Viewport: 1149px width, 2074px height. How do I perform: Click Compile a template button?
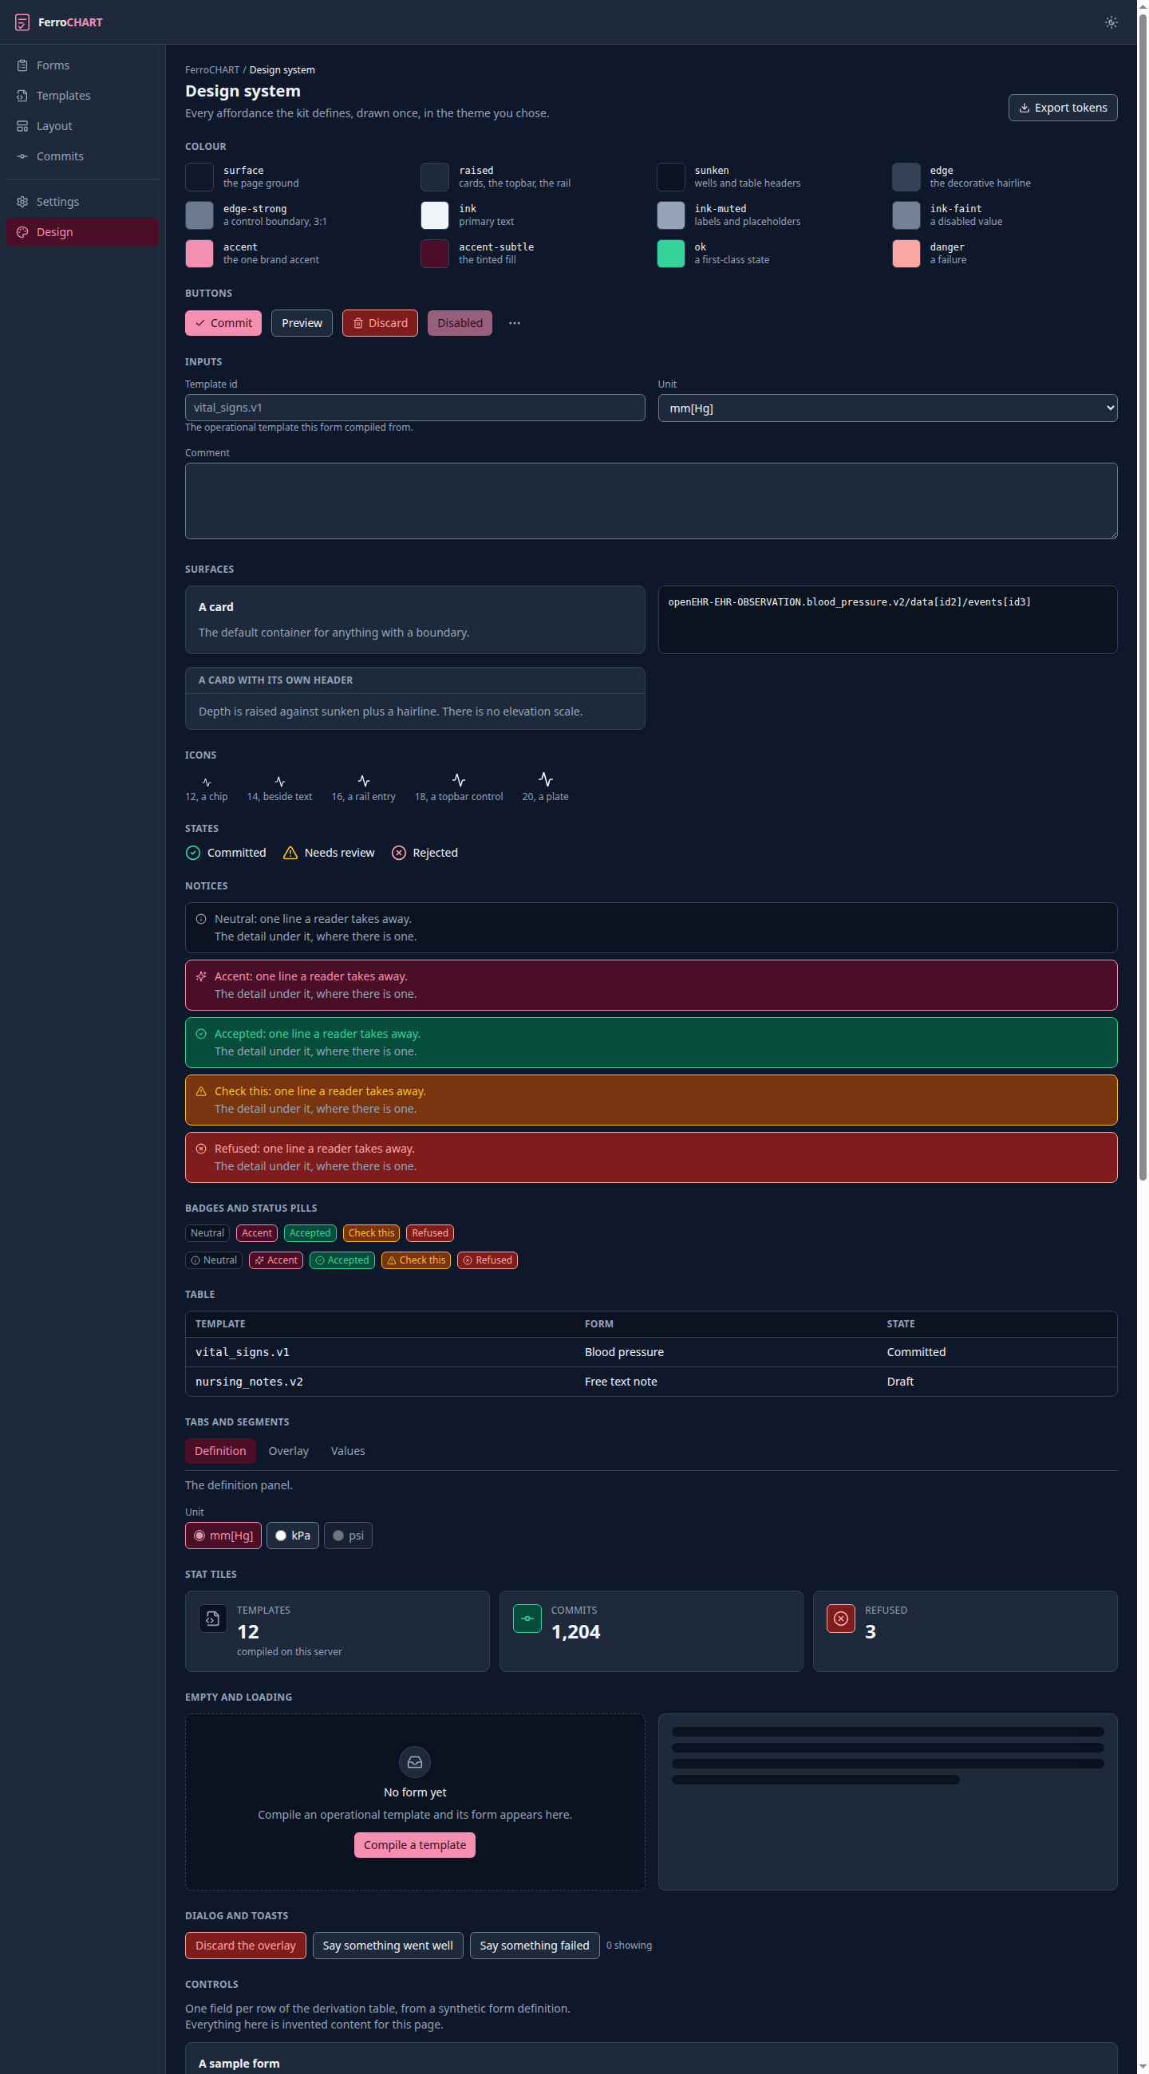coord(415,1844)
